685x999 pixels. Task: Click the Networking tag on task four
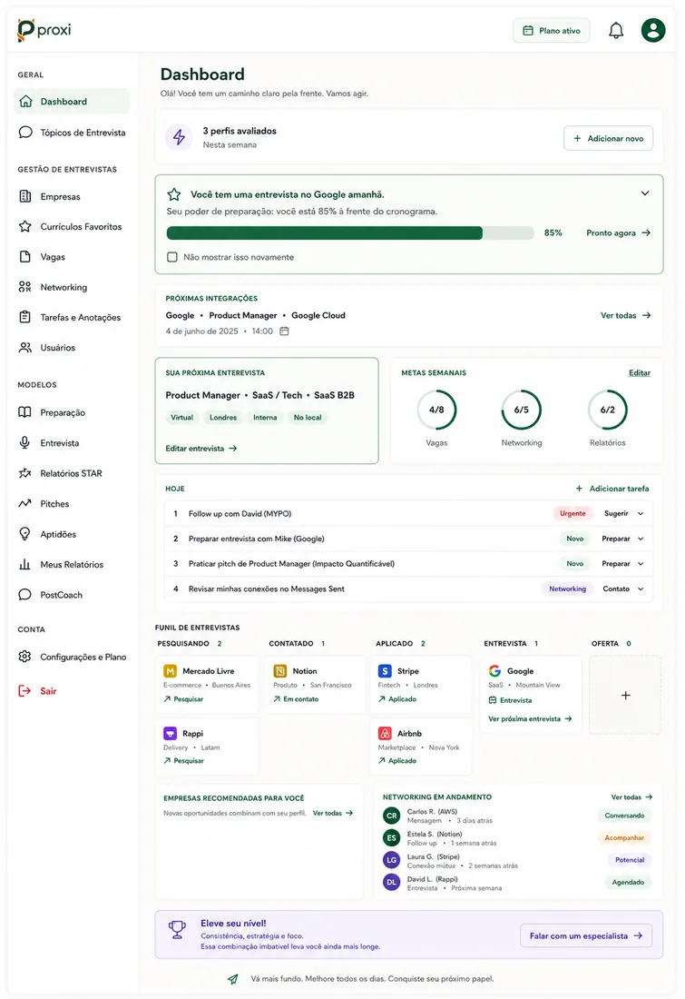click(x=567, y=589)
